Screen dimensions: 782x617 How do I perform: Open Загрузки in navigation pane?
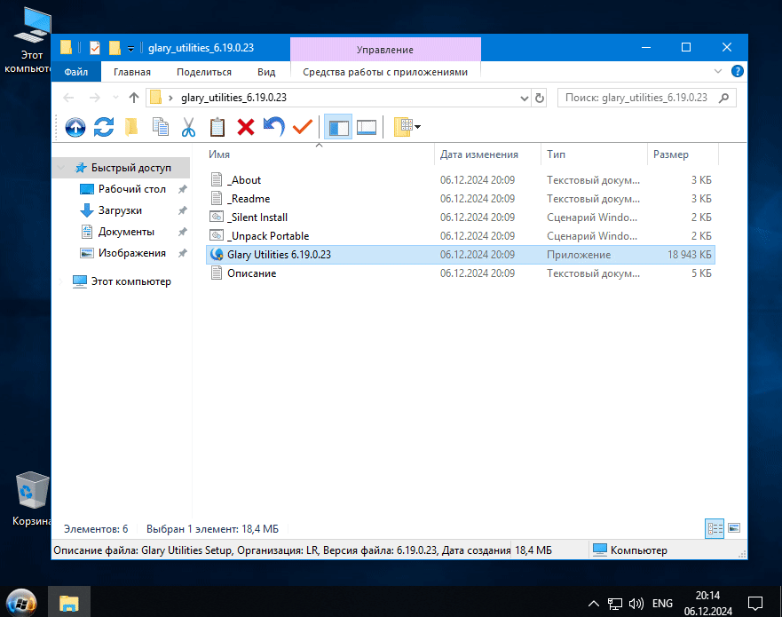120,210
